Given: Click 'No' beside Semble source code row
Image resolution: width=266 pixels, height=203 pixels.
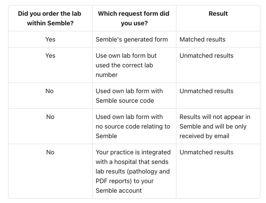Looking at the screenshot, I should [50, 91].
